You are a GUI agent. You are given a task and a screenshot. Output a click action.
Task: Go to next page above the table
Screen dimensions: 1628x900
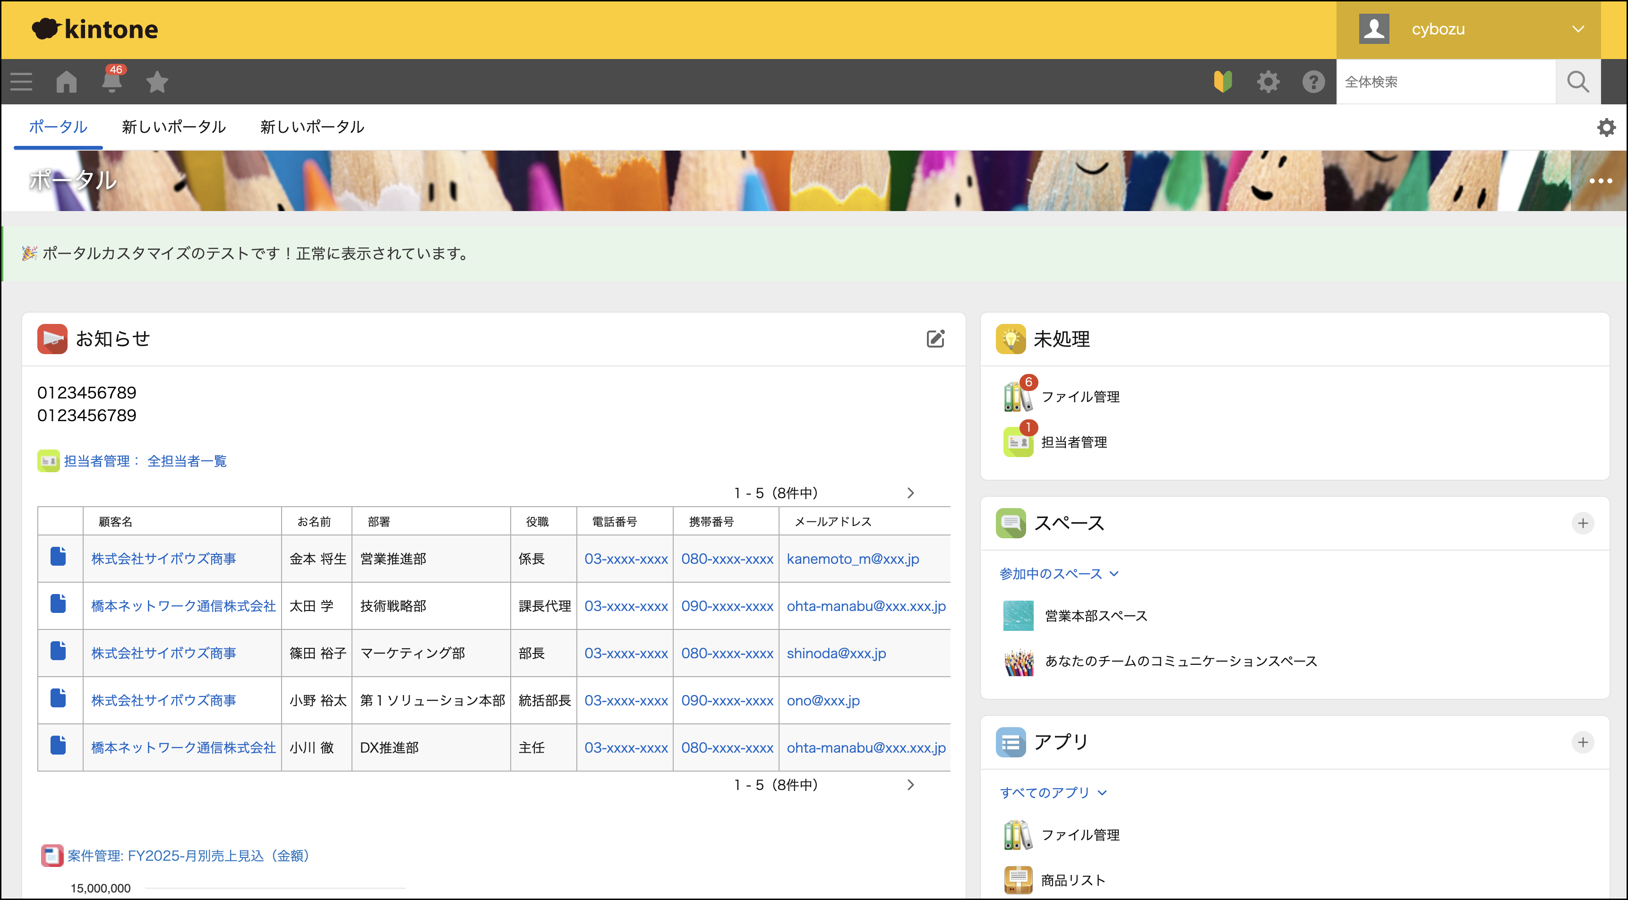point(911,493)
